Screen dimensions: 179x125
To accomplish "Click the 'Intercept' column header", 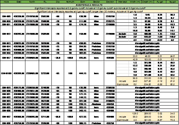I will (122, 2).
